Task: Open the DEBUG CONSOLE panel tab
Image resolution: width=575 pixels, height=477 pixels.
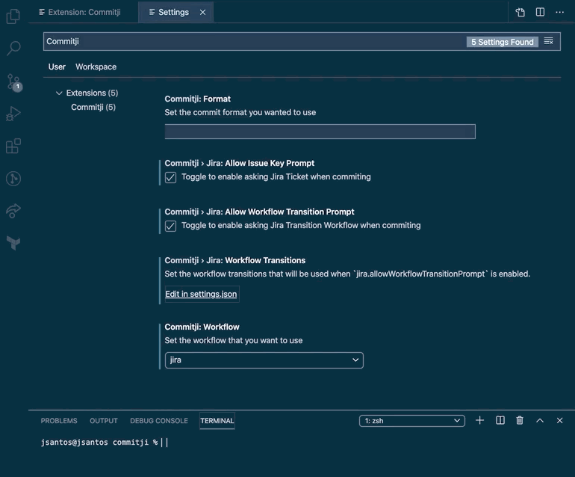Action: click(x=159, y=421)
